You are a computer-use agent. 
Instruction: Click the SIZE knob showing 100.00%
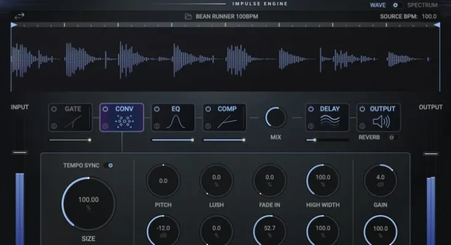[x=88, y=203]
